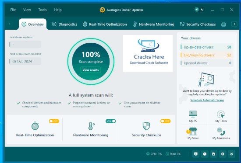Click the Your drivers heading

pyautogui.click(x=191, y=38)
